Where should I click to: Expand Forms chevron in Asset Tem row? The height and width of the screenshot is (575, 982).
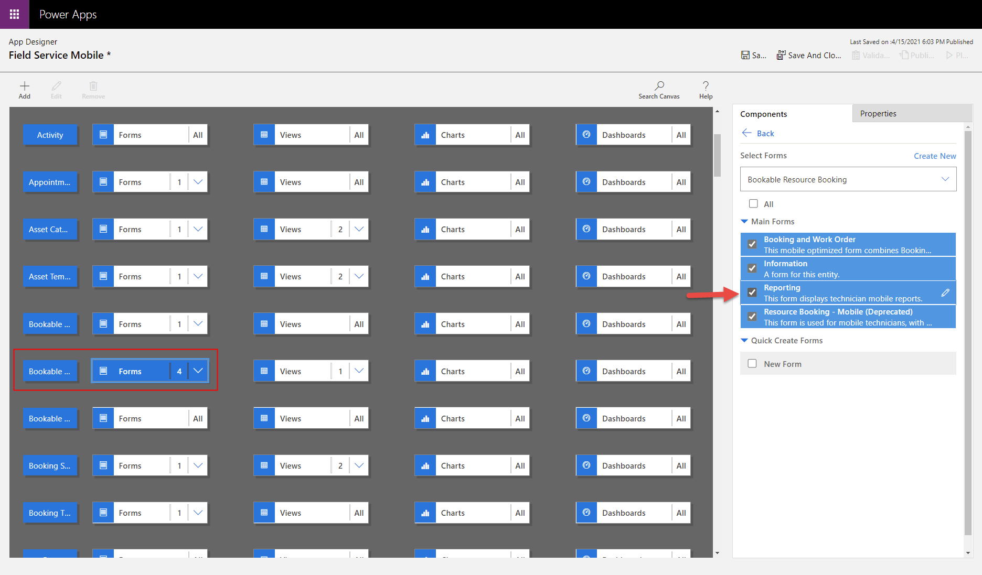(x=198, y=276)
